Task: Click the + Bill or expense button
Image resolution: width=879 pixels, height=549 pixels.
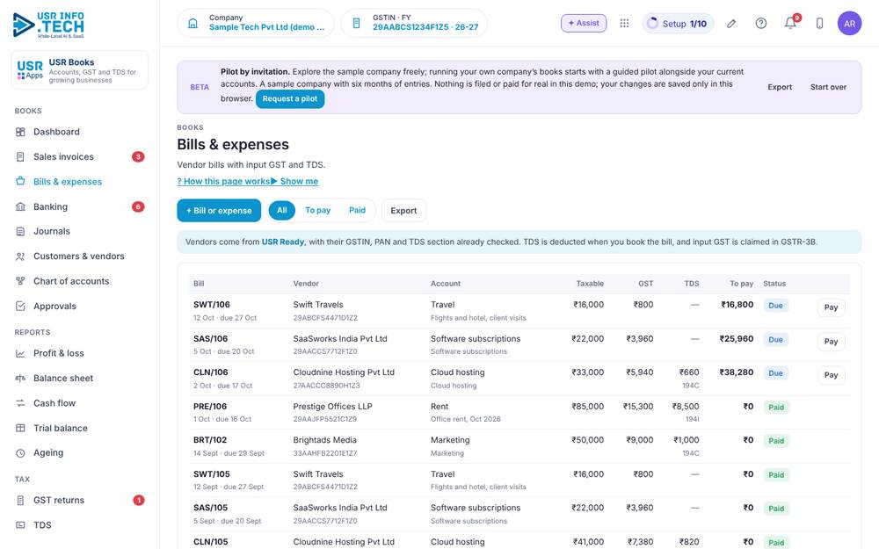Action: click(x=219, y=211)
